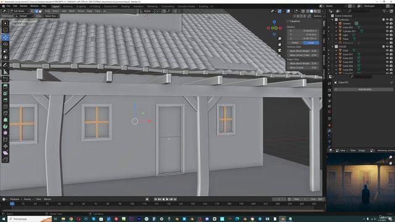This screenshot has width=395, height=222.
Task: Open the Modifiers wrench tab in Properties
Action: click(329, 130)
